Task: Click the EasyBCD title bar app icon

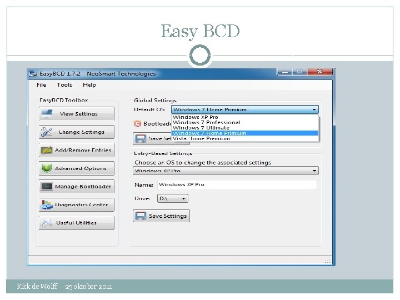Action: [33, 73]
